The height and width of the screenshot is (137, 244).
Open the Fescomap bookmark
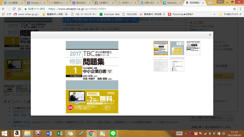coord(181,14)
